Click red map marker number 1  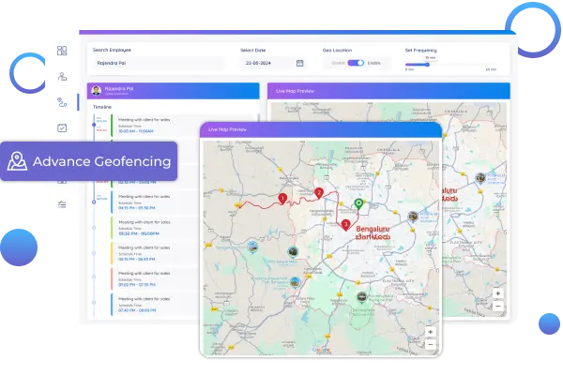click(282, 199)
